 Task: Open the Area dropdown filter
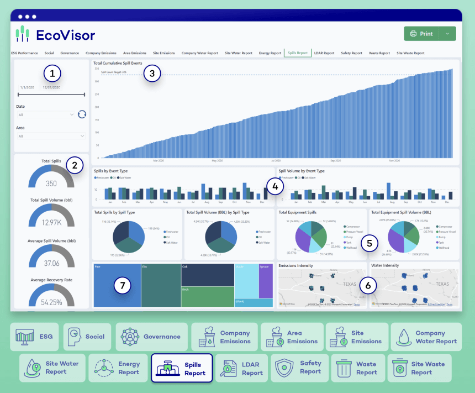(51, 135)
